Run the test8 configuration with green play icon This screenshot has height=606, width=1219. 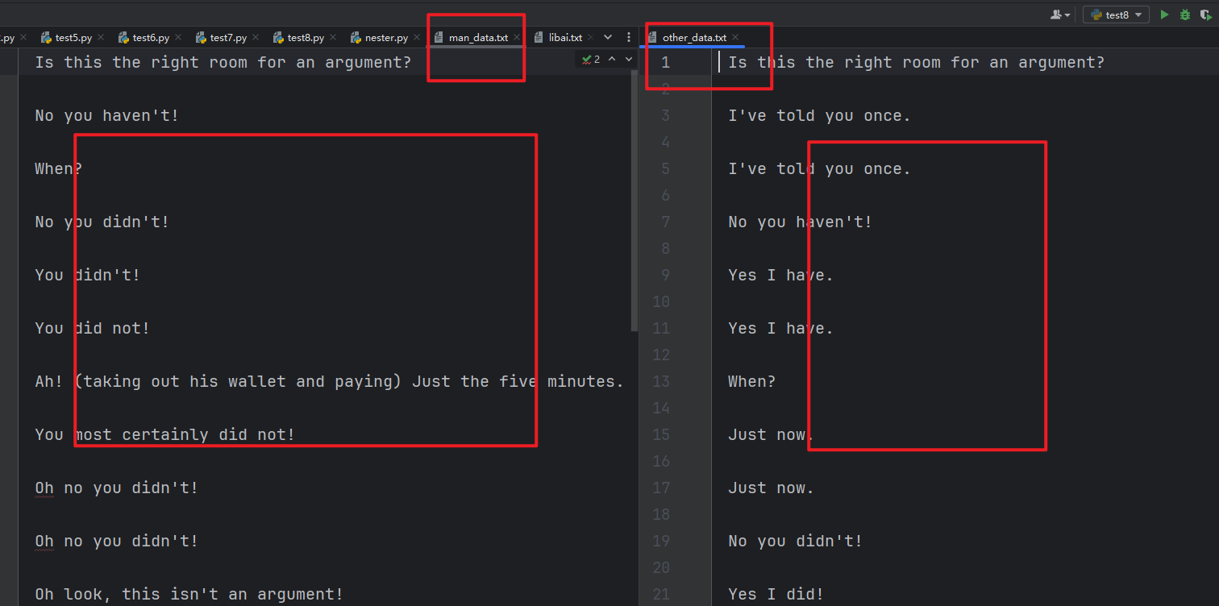pos(1164,15)
